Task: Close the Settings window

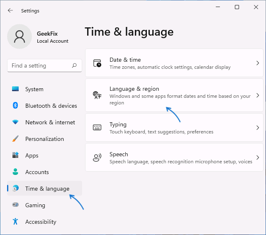Action: tap(256, 7)
